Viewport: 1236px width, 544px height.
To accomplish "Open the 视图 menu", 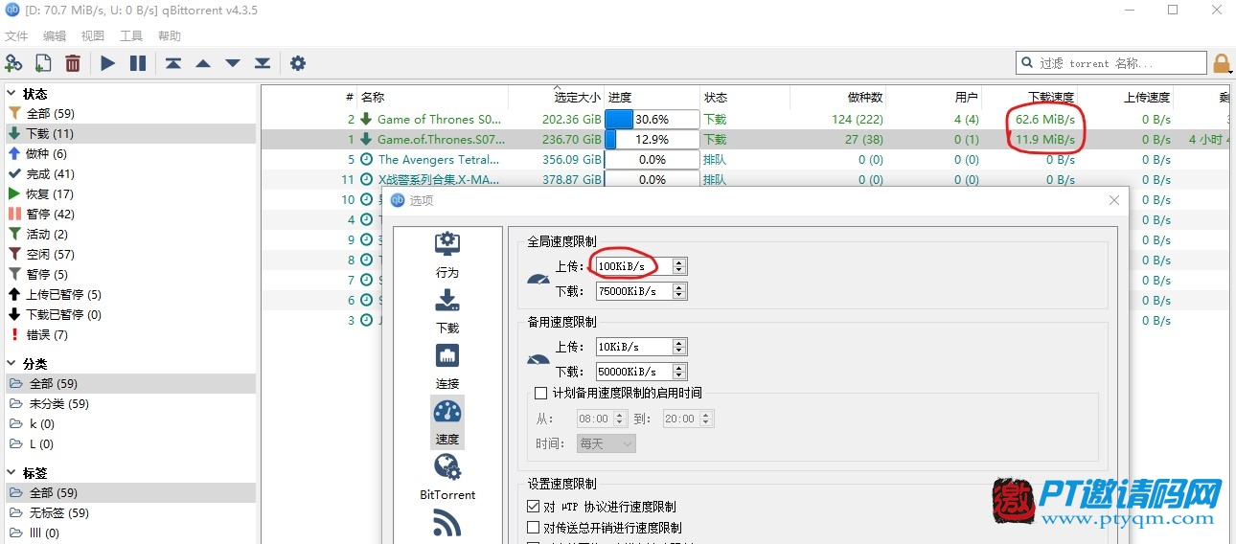I will pyautogui.click(x=93, y=36).
